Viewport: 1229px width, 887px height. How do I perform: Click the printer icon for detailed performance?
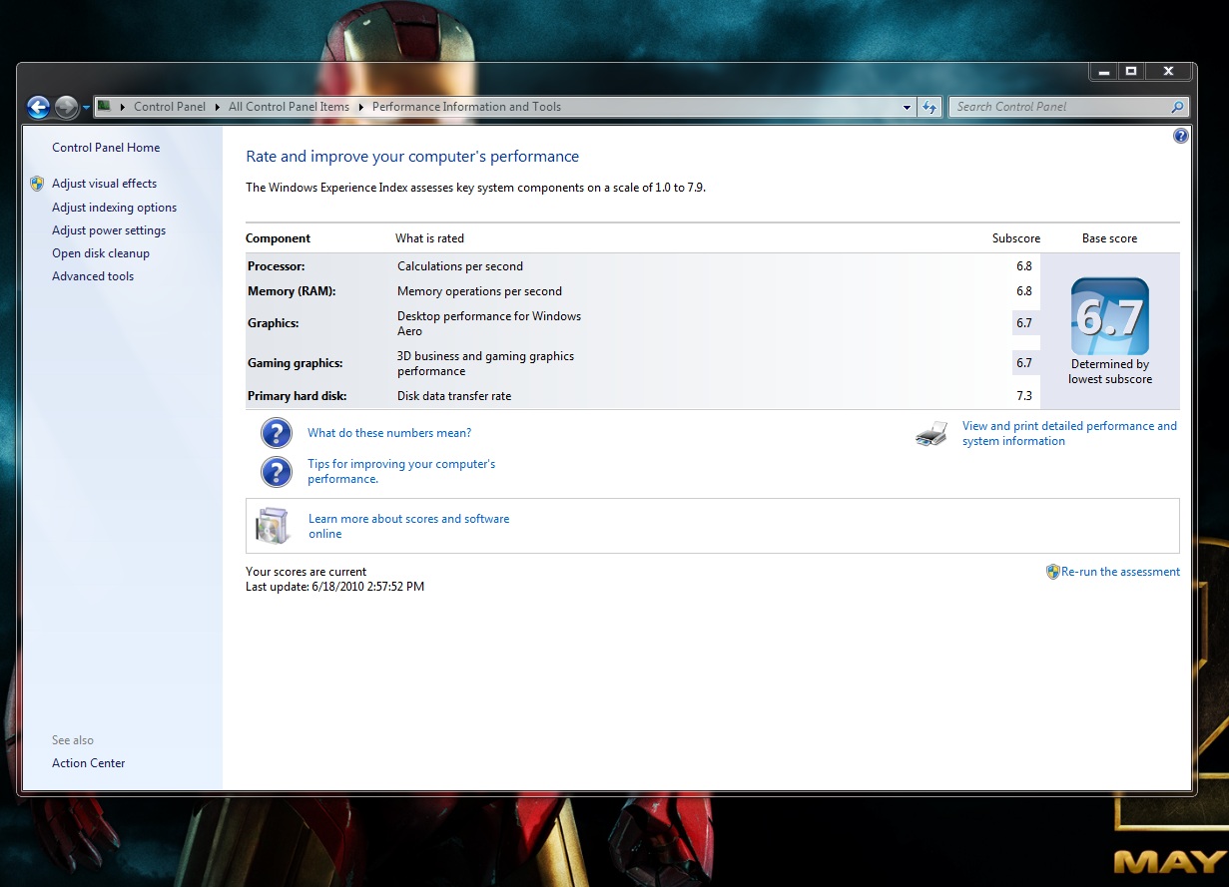click(931, 434)
